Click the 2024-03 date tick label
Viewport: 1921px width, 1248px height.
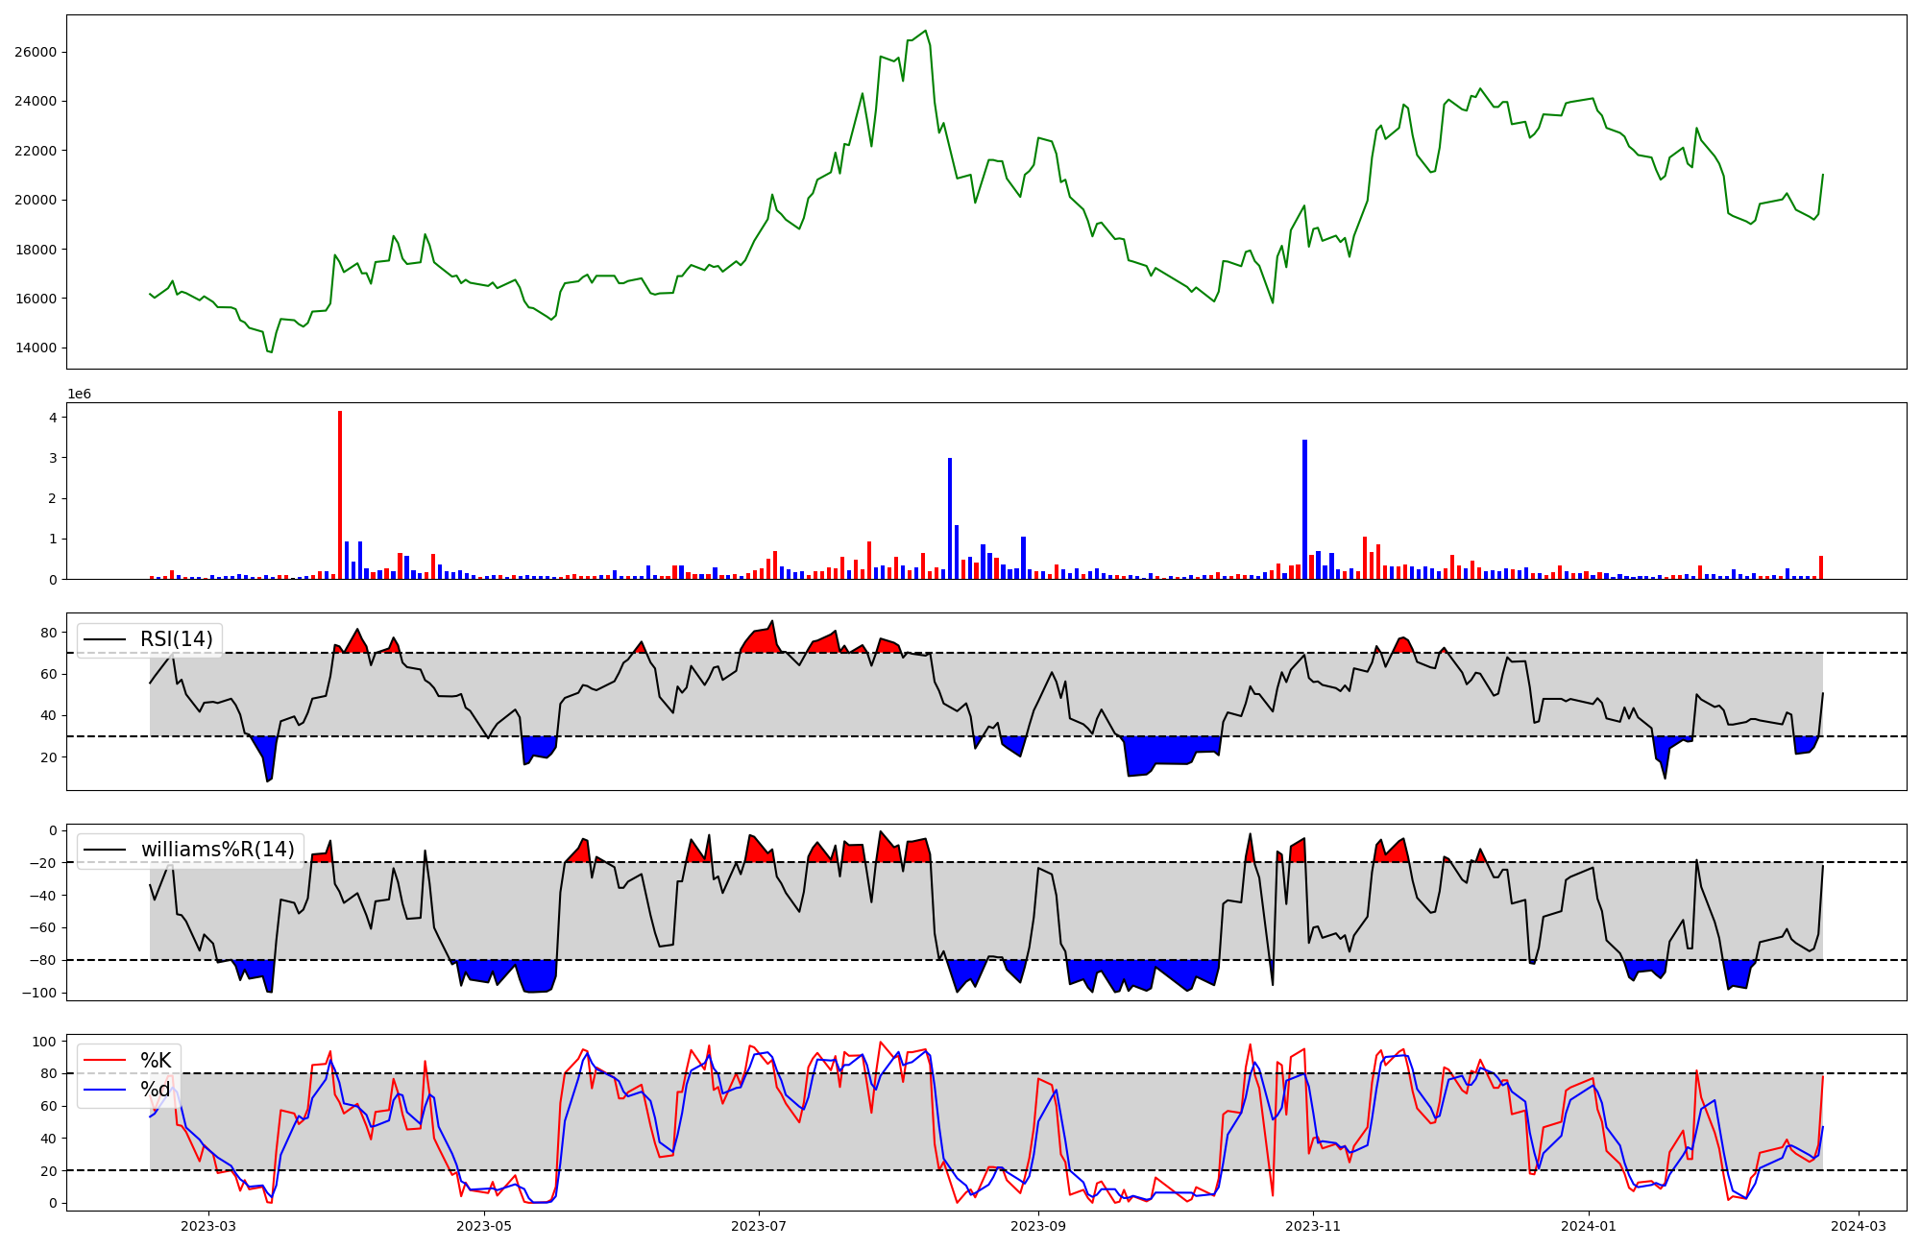[x=1859, y=1226]
